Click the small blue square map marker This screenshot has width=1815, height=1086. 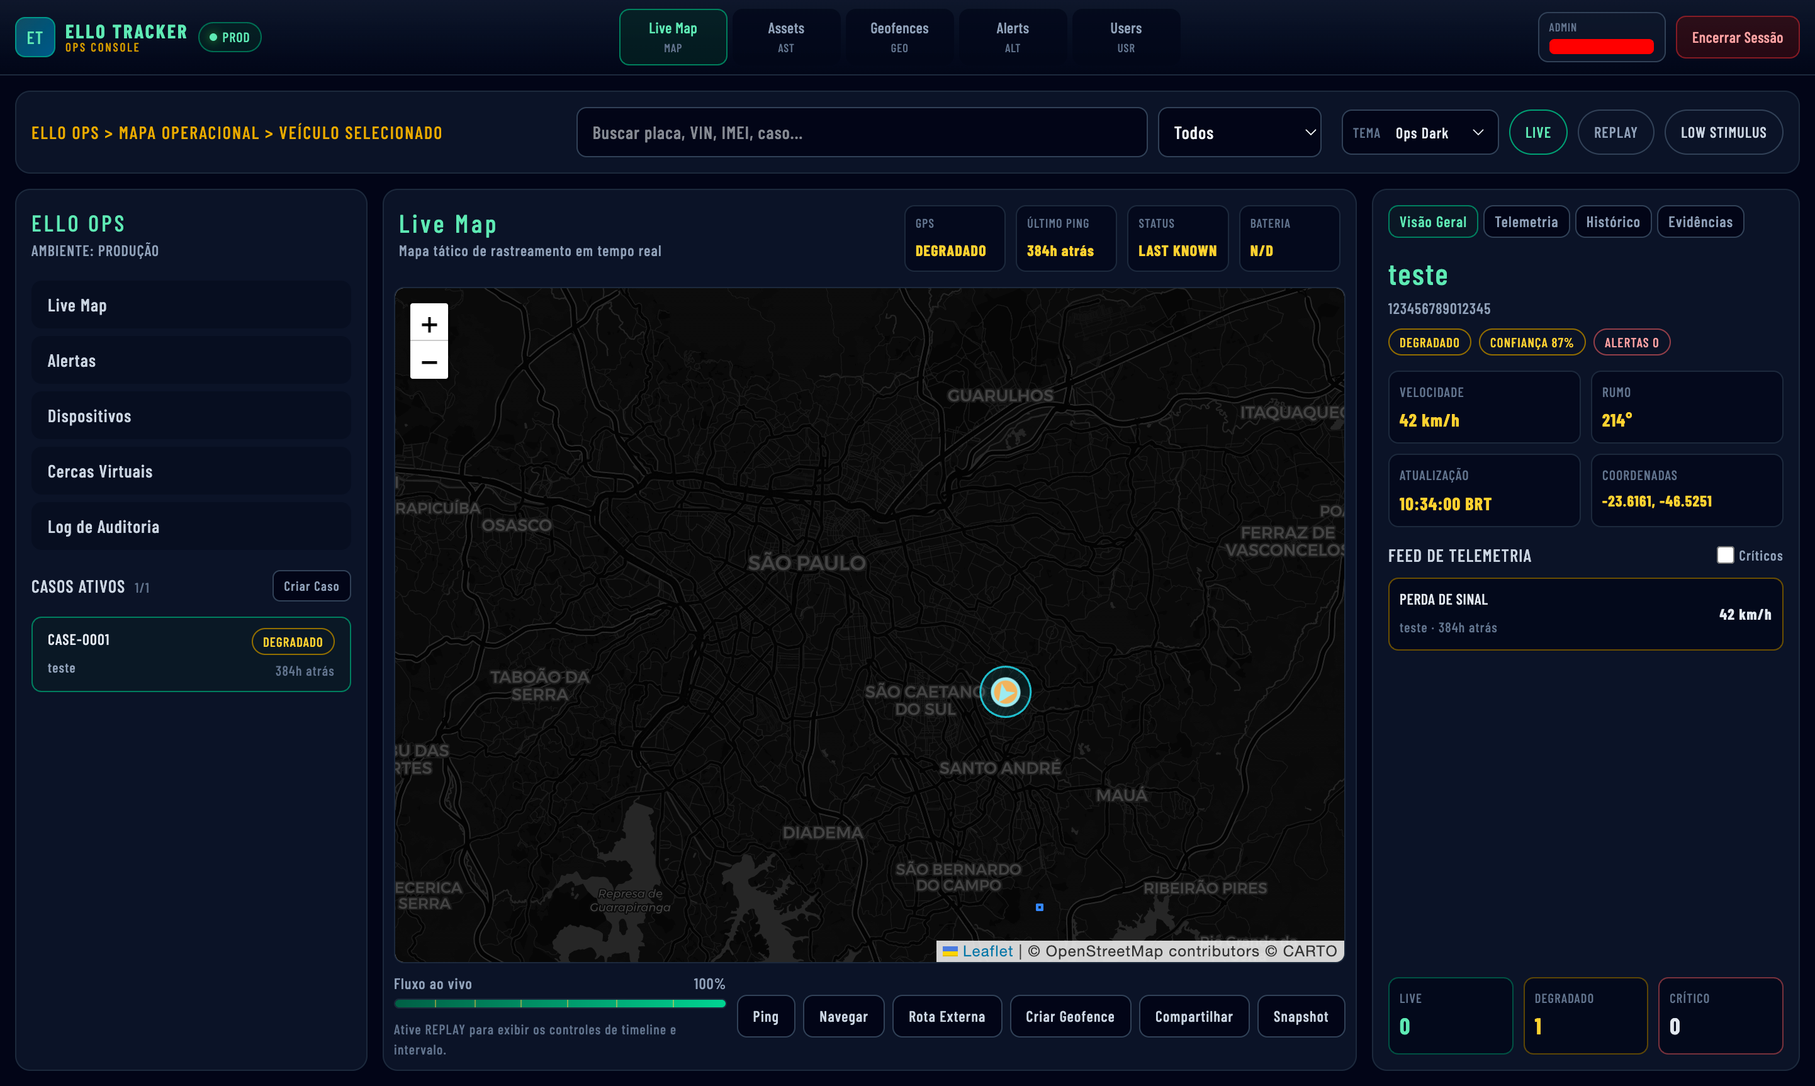tap(1039, 907)
